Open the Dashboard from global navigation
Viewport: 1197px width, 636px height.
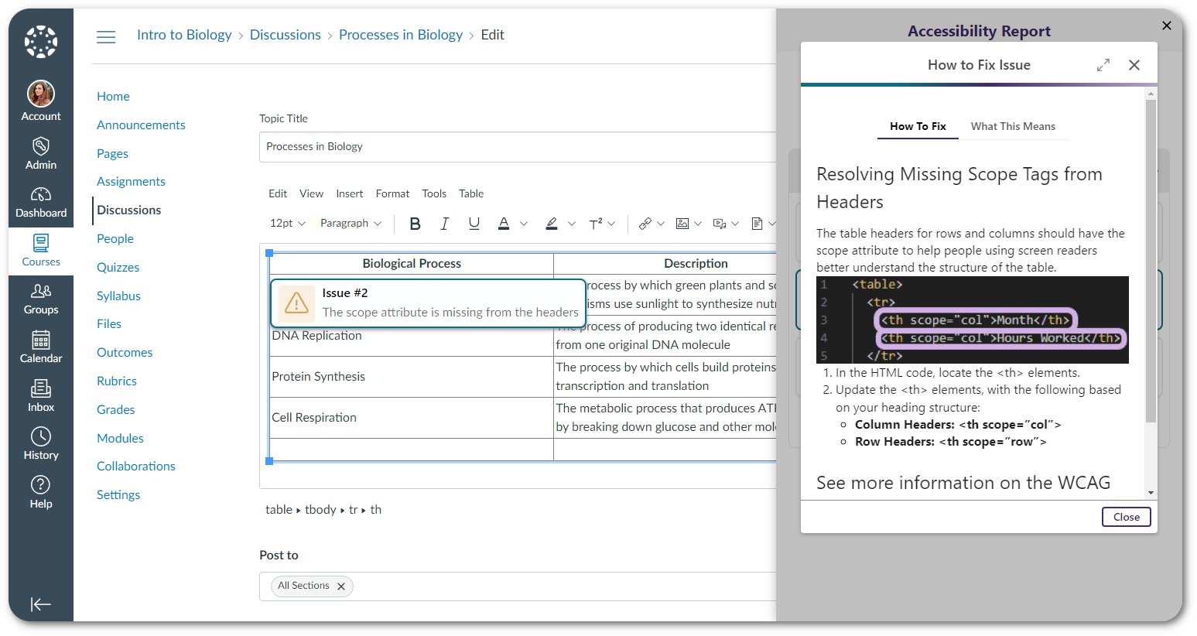(x=41, y=202)
